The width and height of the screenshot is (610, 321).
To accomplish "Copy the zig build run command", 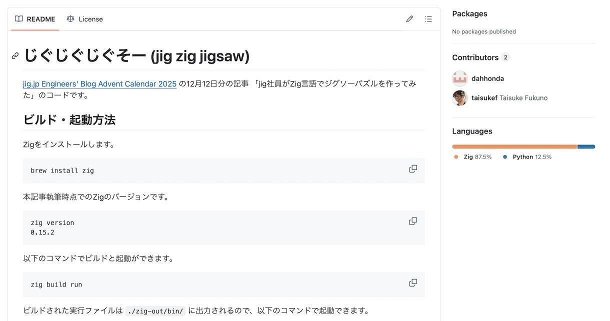I will [413, 283].
